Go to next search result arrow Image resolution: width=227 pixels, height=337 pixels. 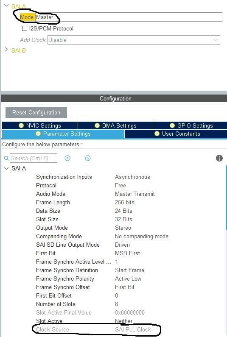pyautogui.click(x=88, y=158)
